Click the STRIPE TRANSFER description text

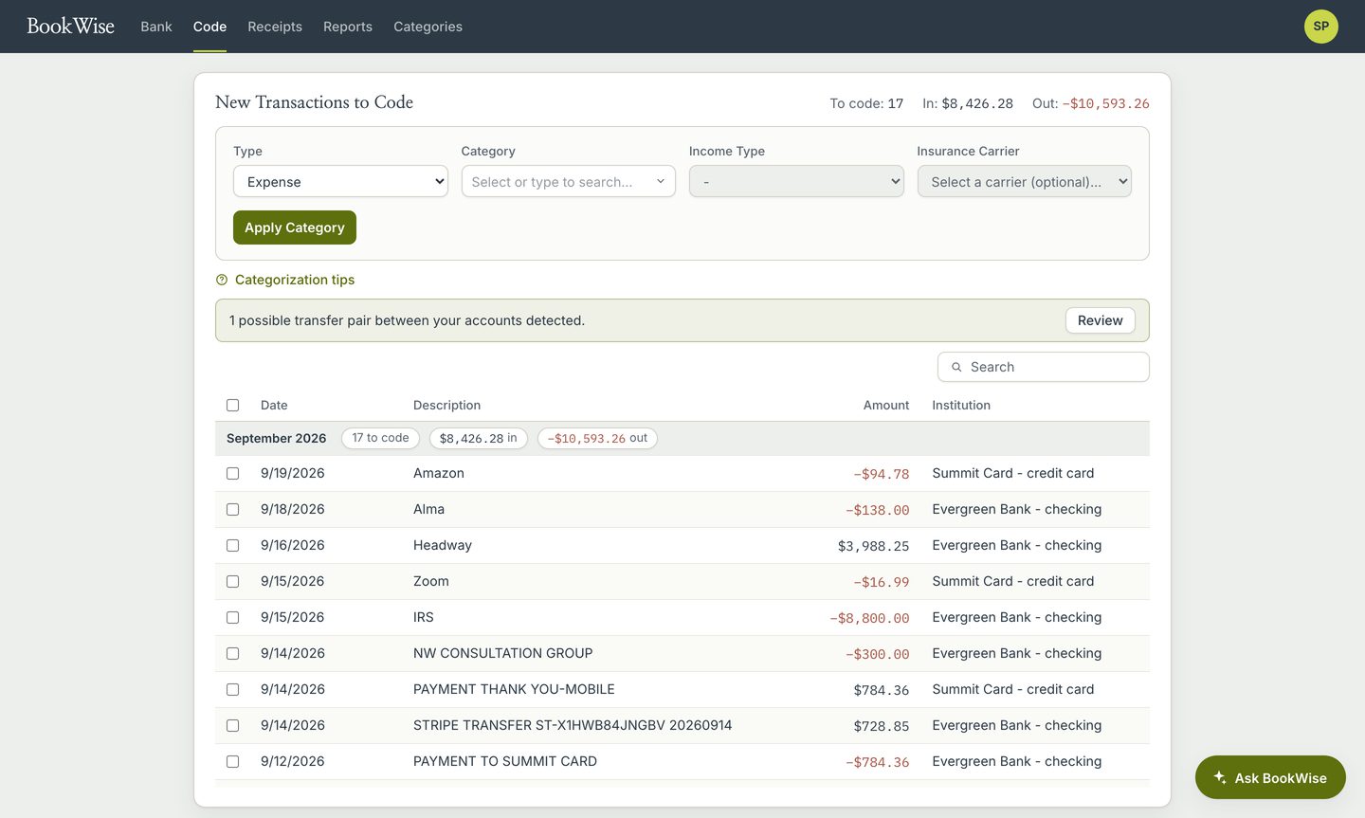tap(573, 725)
